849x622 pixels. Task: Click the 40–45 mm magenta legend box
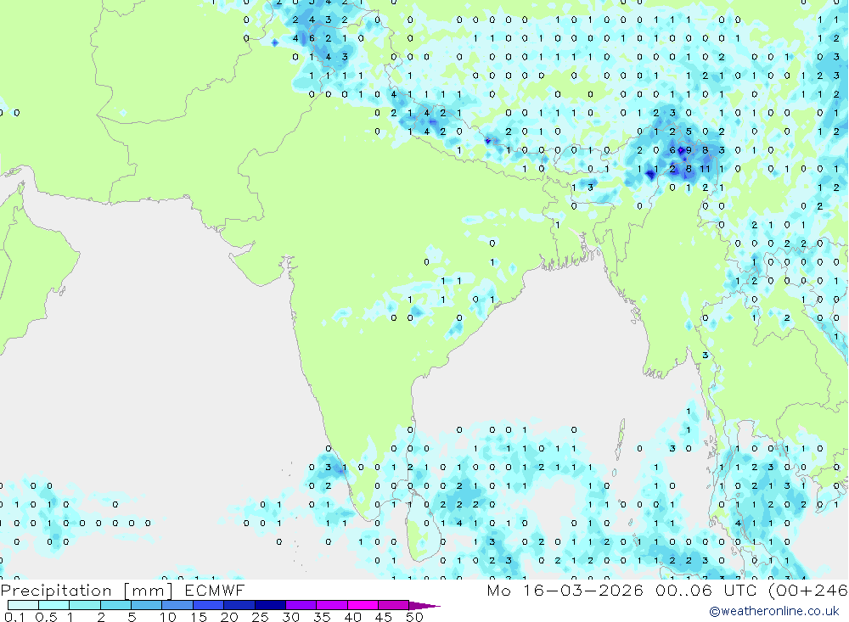[363, 605]
